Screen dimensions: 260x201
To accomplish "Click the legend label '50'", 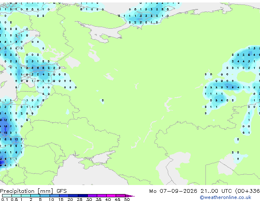I will pyautogui.click(x=127, y=199).
